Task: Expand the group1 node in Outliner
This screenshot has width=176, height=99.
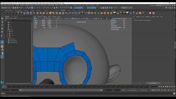Action: (7, 30)
